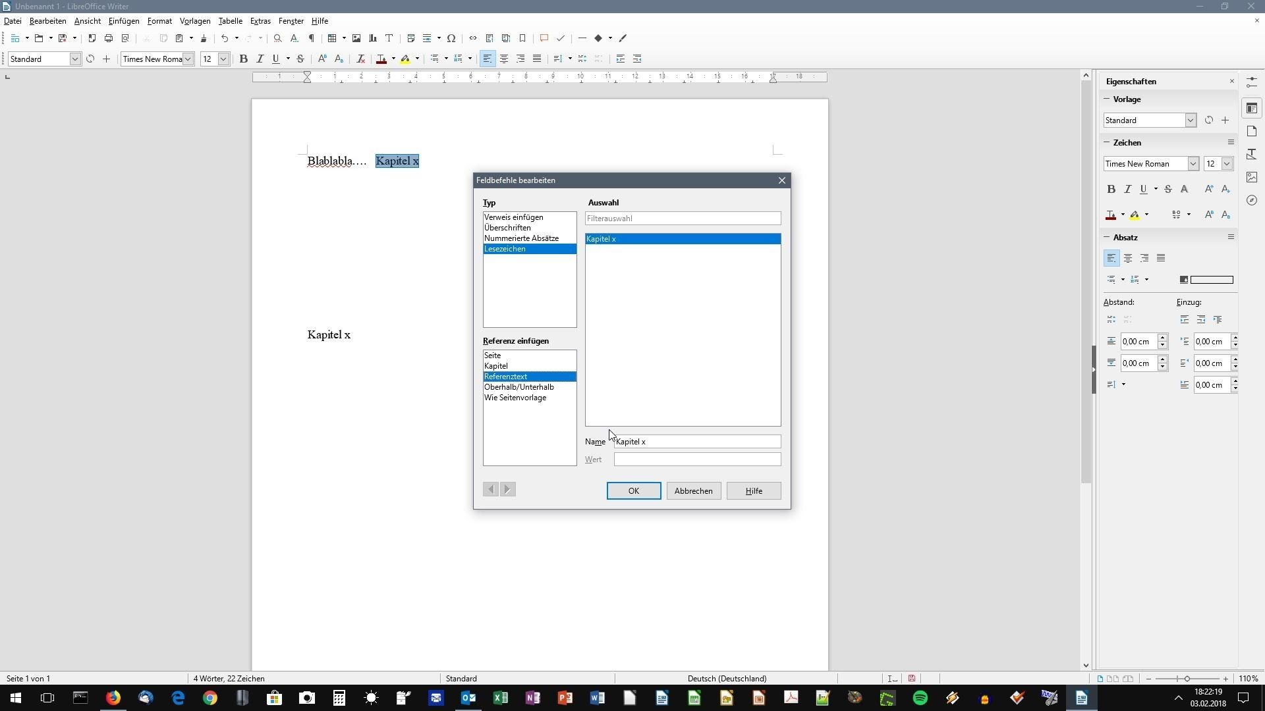Insert hyperlink toolbar icon
Image resolution: width=1265 pixels, height=711 pixels.
click(x=473, y=38)
